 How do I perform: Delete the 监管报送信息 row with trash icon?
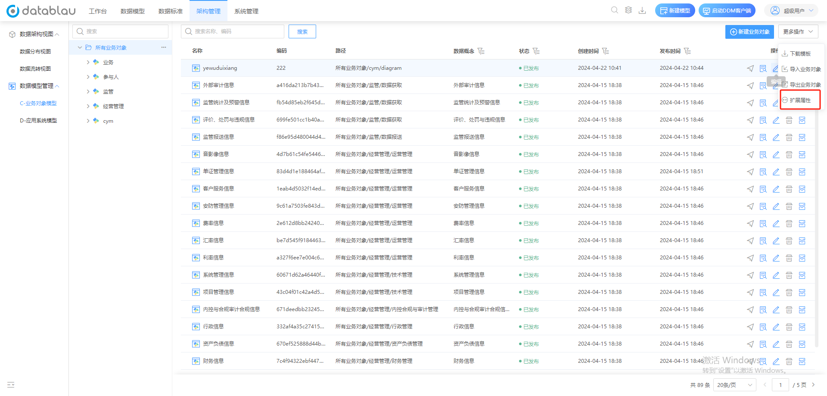(x=789, y=137)
